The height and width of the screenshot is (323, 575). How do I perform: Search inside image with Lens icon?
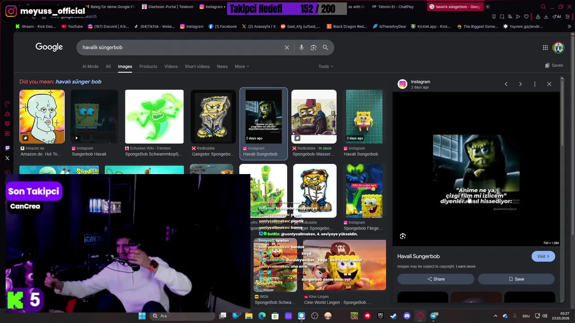(x=402, y=236)
